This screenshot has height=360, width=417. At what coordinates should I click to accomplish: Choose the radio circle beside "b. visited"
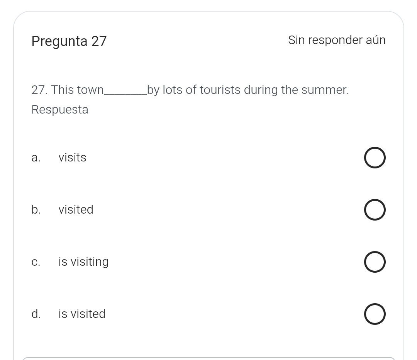(x=375, y=210)
